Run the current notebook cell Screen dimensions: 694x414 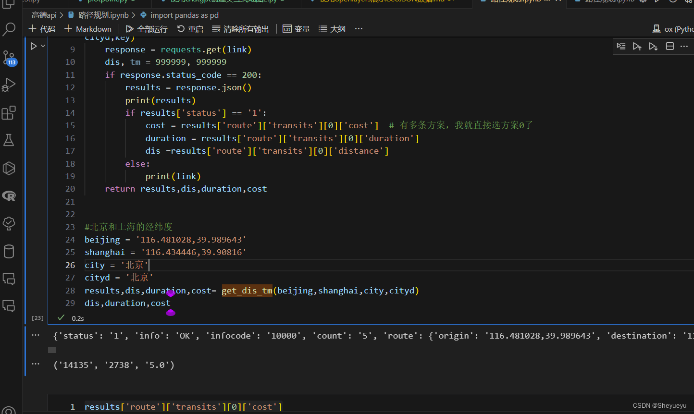(x=34, y=46)
